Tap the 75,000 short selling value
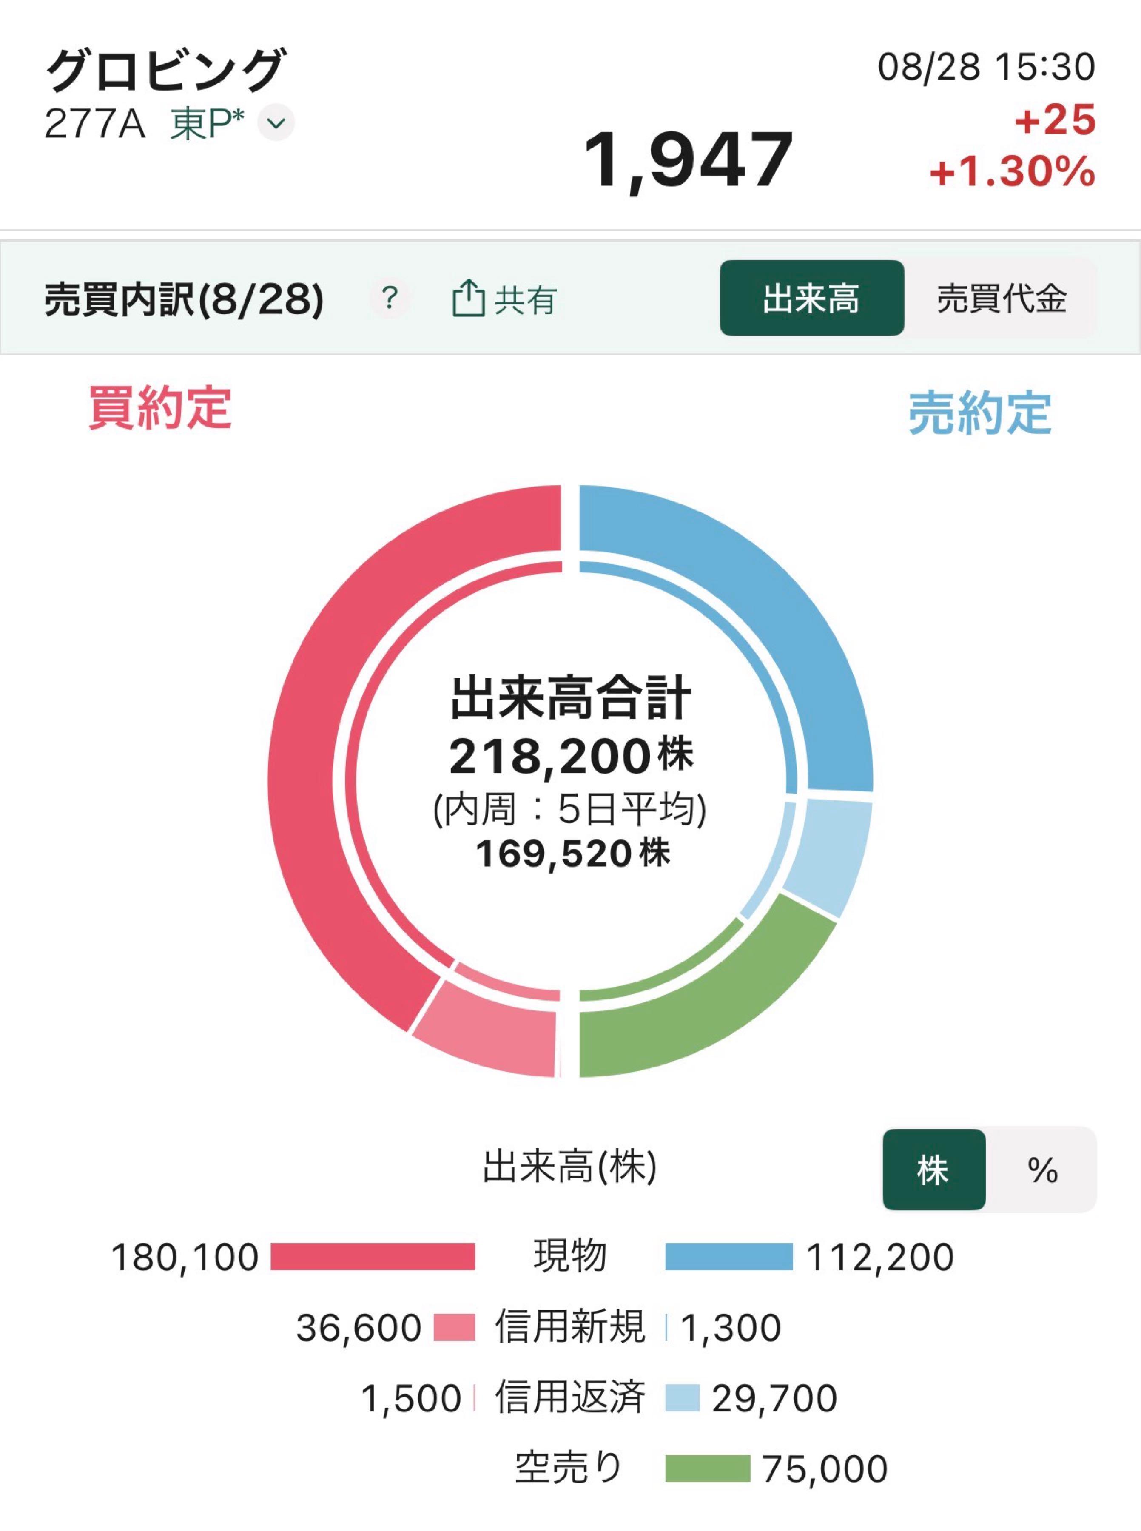The width and height of the screenshot is (1141, 1531). 825,1469
